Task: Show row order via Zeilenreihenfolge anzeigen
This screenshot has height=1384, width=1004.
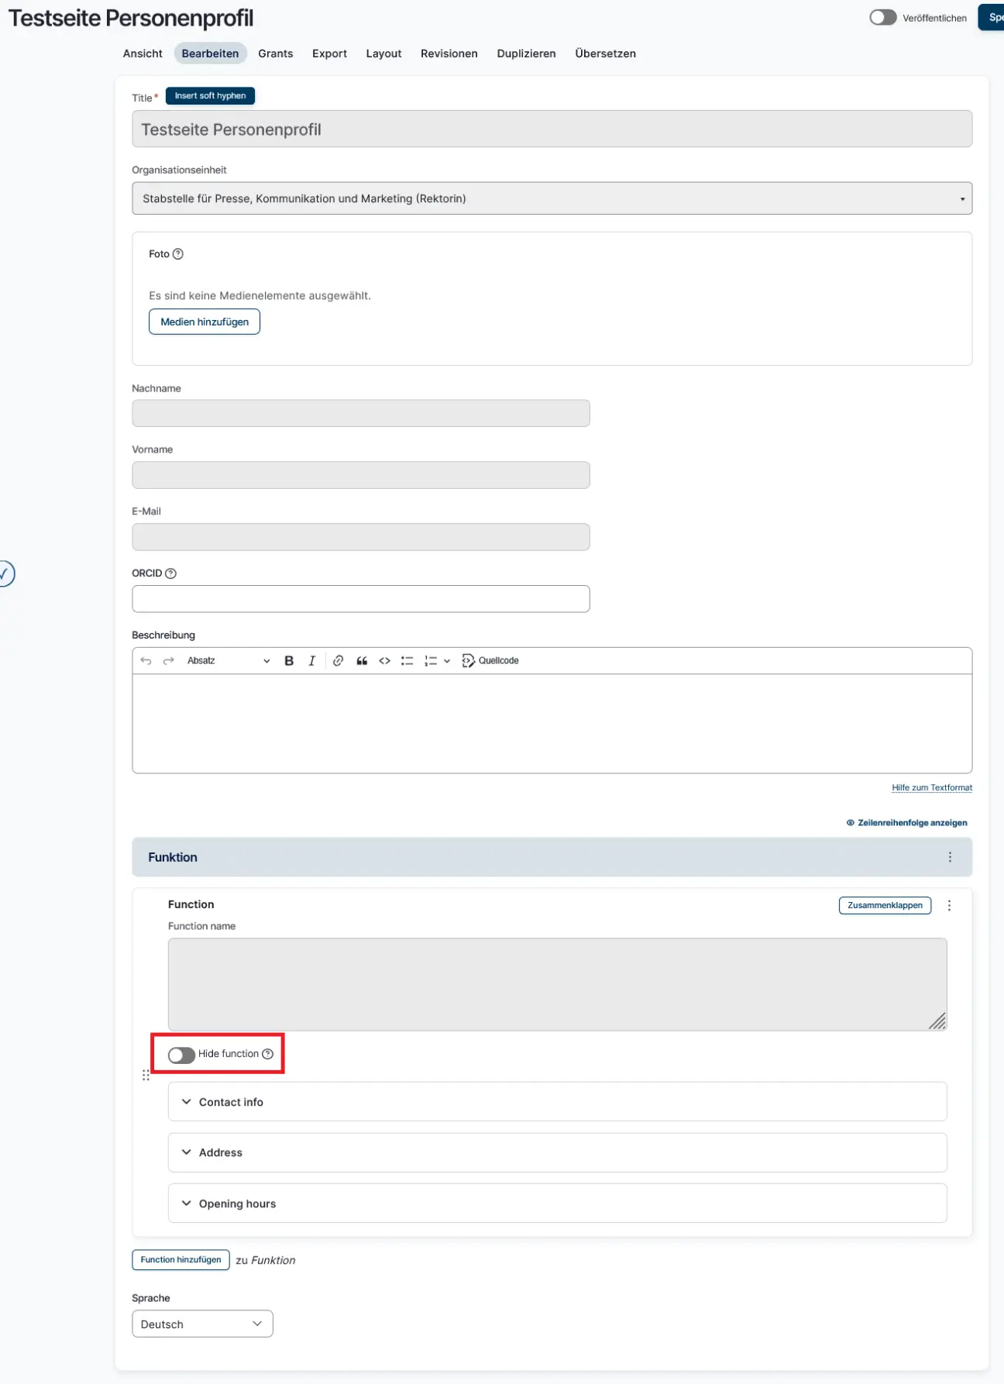Action: click(906, 823)
